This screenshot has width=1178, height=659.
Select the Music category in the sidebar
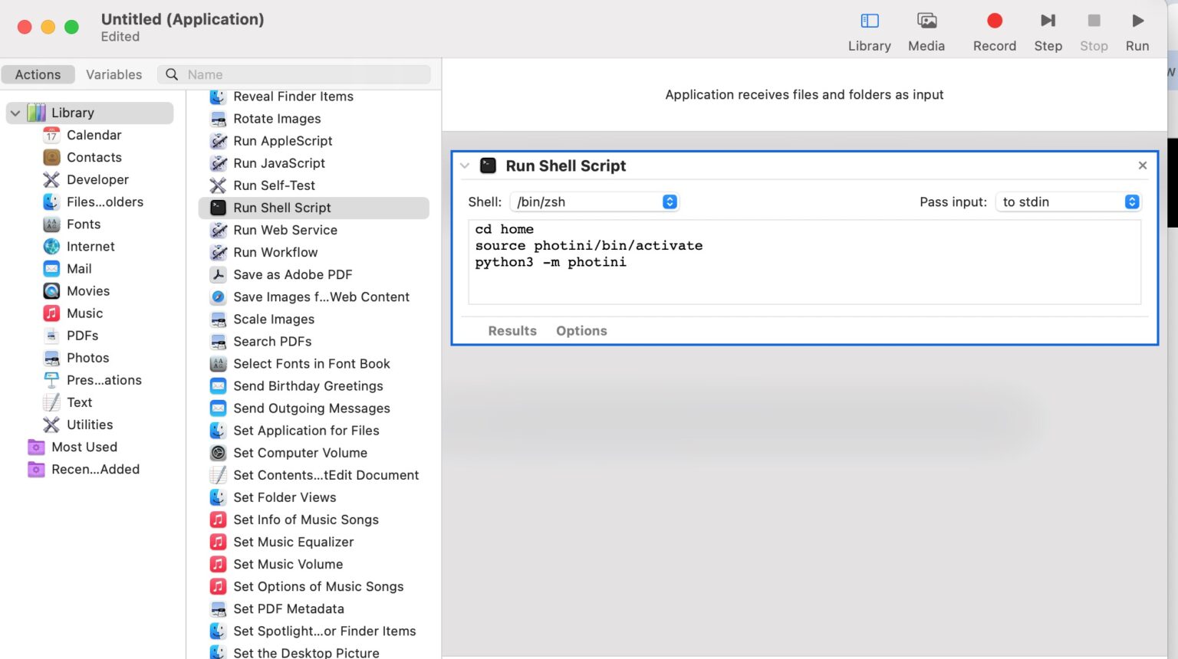[x=84, y=313]
